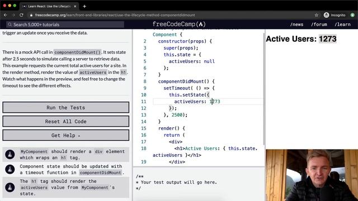Open the Incognito profile icon
Viewport: 358px width, 201px height.
(x=326, y=15)
